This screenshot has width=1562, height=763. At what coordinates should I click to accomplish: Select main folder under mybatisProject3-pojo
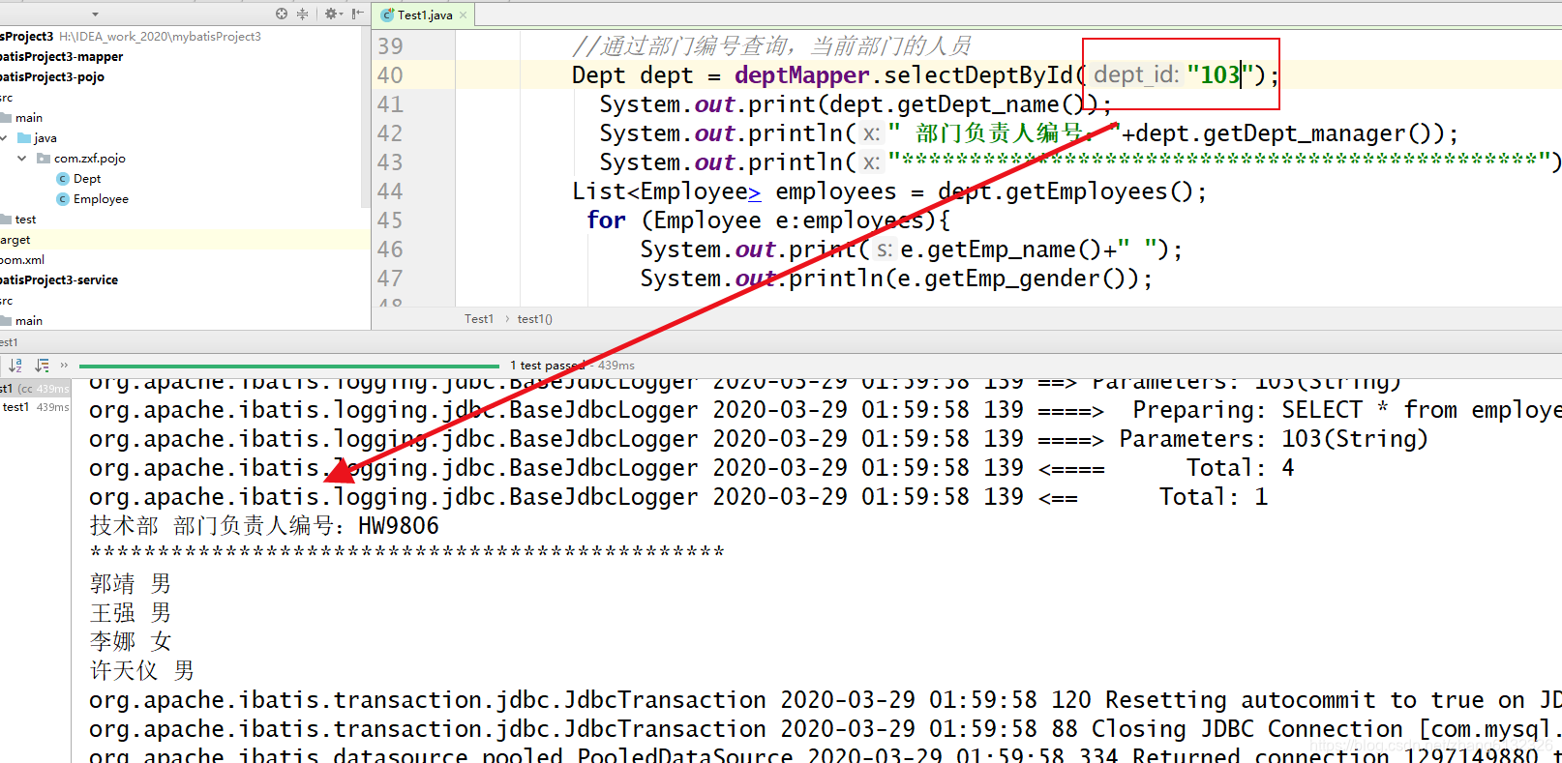point(29,118)
